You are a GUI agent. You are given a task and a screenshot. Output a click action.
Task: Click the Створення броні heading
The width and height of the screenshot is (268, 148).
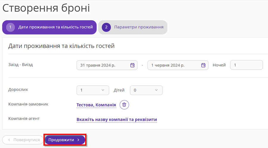[x=46, y=8]
